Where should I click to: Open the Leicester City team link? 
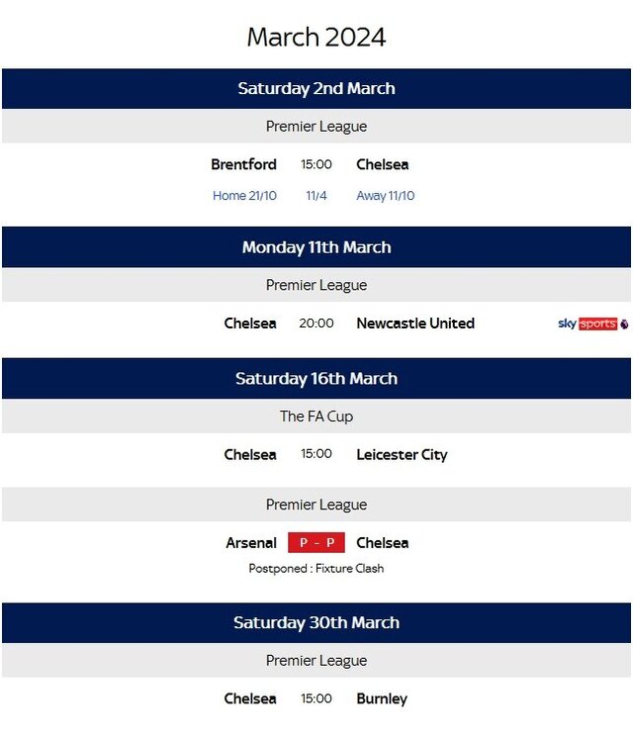[x=402, y=455]
